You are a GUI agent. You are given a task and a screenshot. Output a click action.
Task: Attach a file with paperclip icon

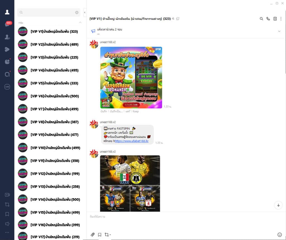tap(93, 234)
